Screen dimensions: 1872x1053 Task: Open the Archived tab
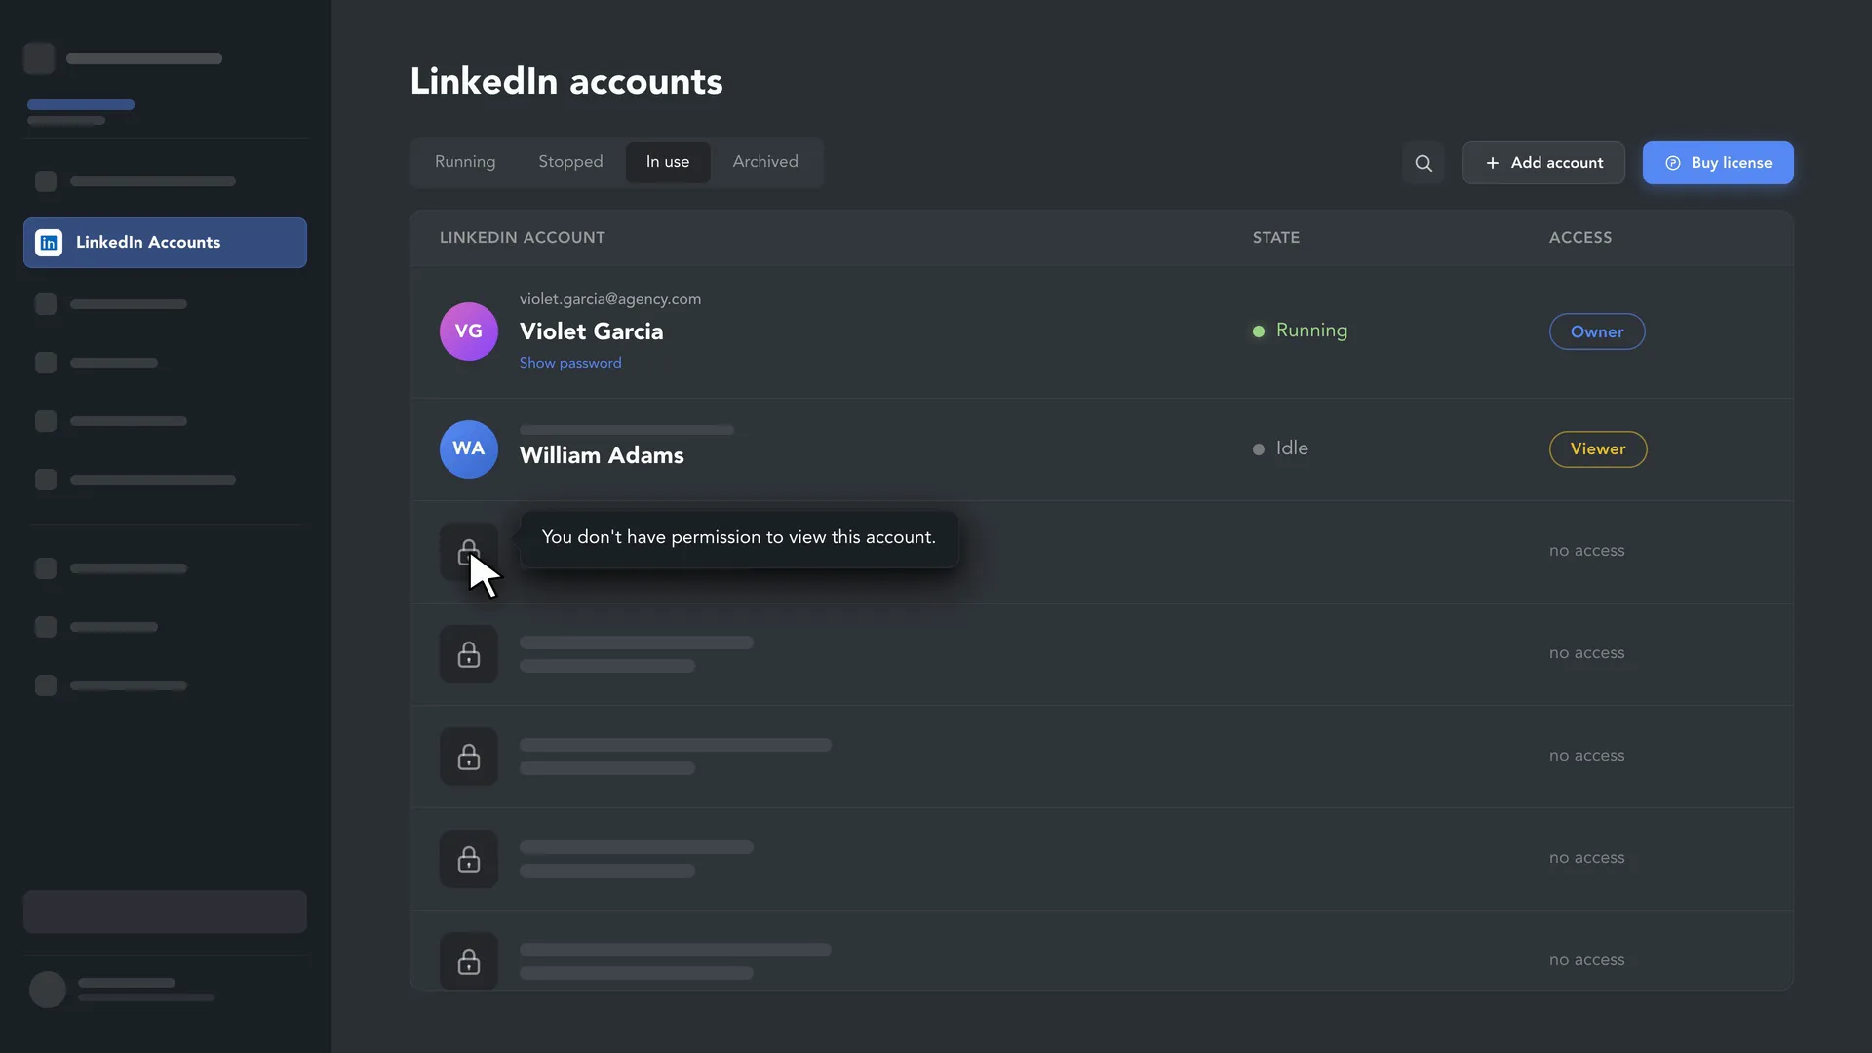point(765,162)
